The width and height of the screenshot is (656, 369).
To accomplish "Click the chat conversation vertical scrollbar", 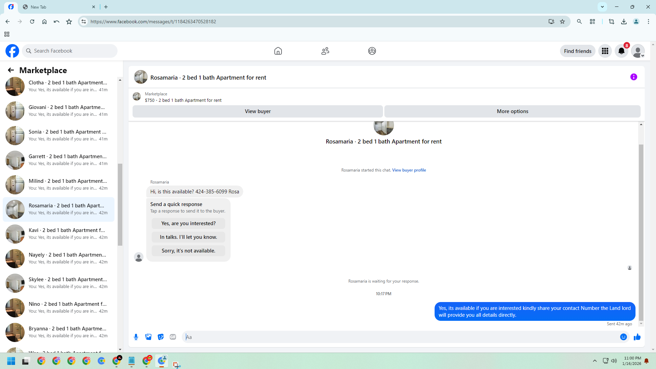I will 641,232.
